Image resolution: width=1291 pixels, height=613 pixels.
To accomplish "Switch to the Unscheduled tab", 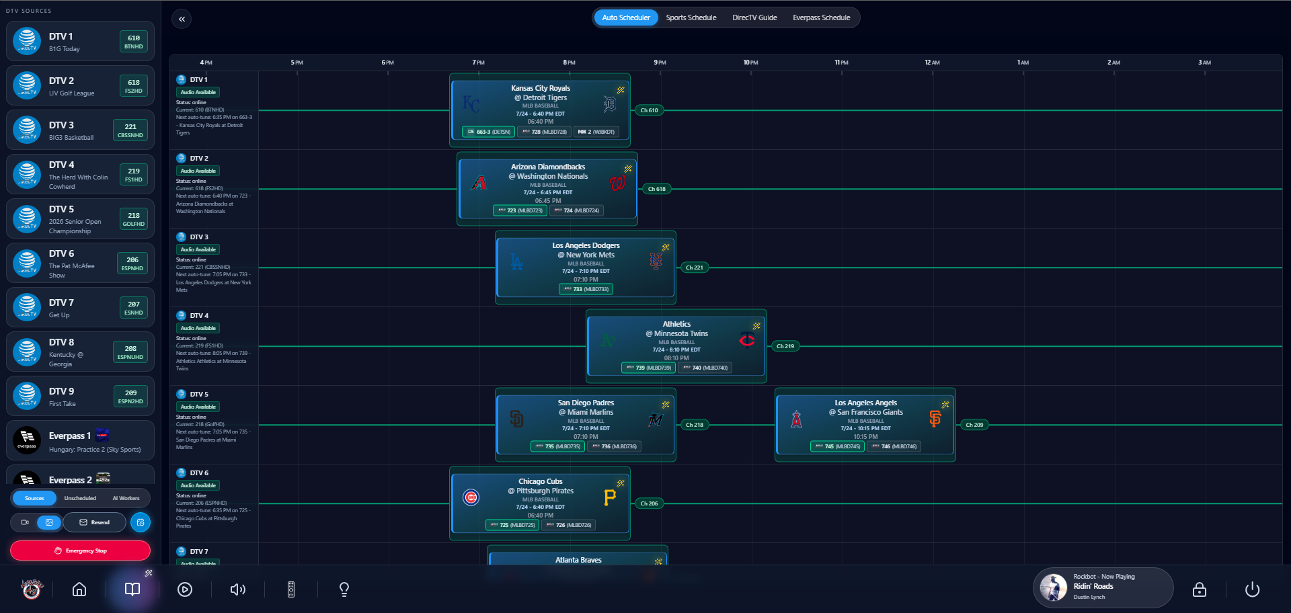I will 80,498.
